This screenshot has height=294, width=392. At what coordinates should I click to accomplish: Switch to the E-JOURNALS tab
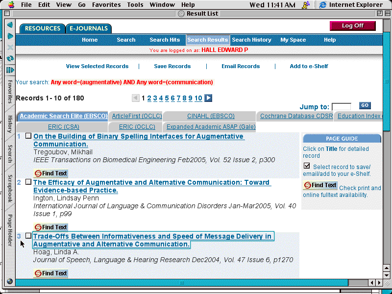tap(89, 28)
